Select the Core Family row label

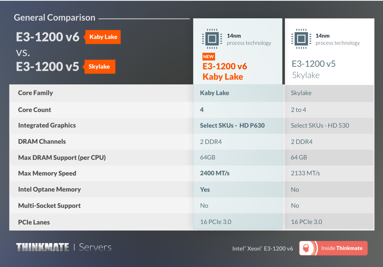click(35, 93)
